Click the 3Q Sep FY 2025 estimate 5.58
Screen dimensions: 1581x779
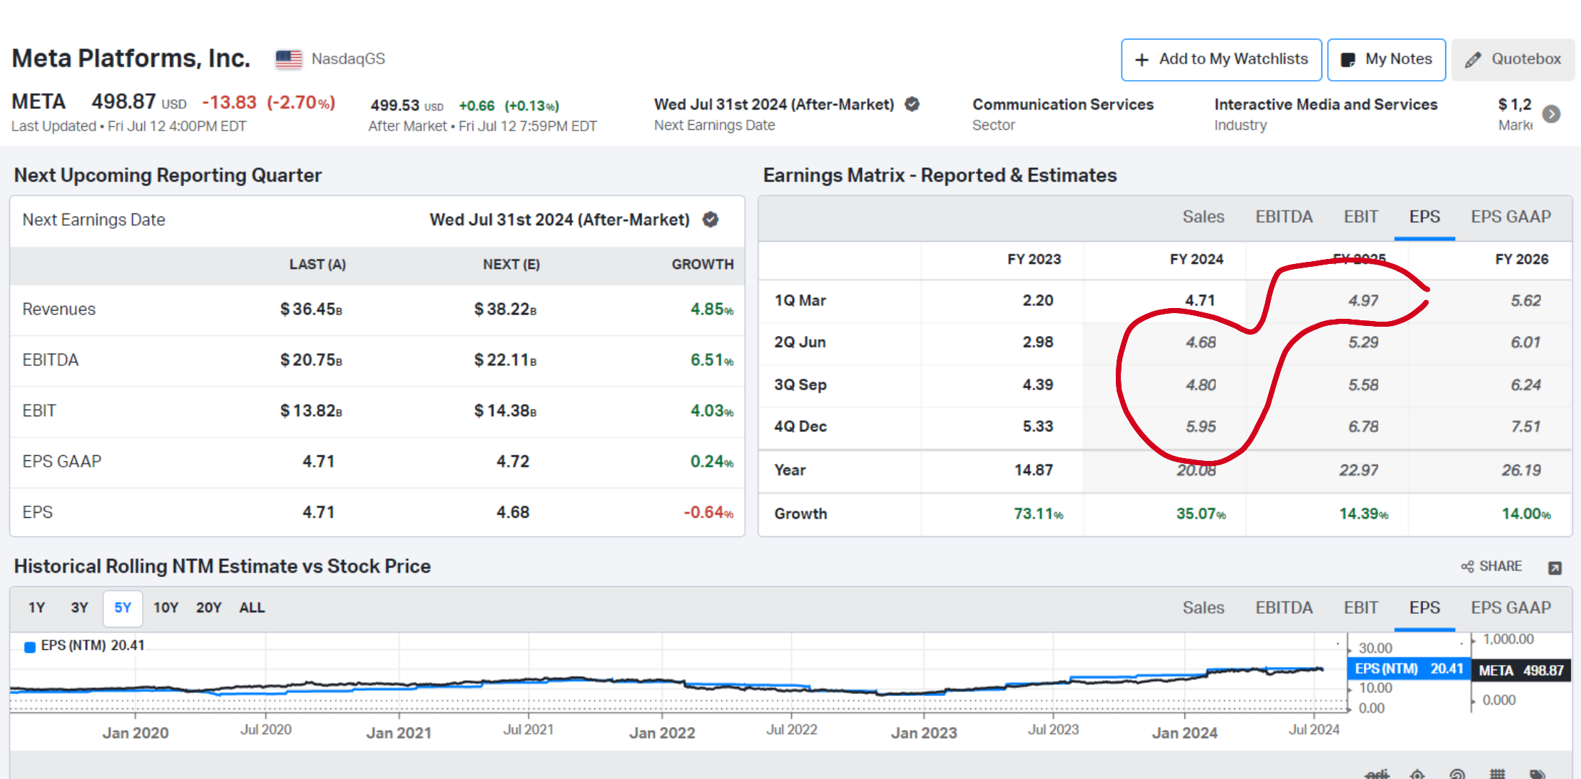(1363, 385)
